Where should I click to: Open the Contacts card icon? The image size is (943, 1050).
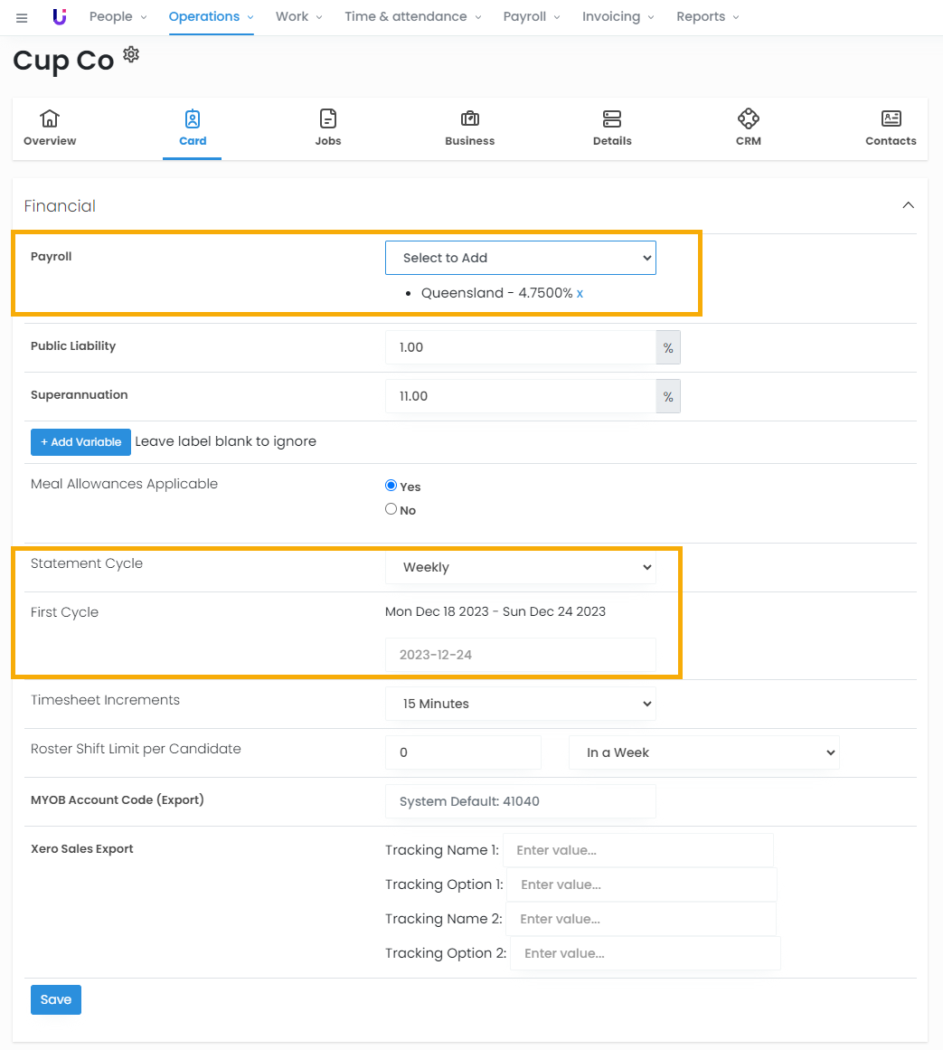pyautogui.click(x=891, y=118)
